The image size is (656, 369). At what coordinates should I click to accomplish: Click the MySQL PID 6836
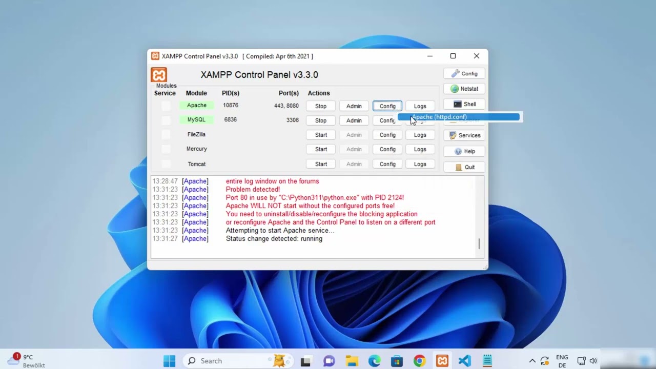tap(231, 119)
